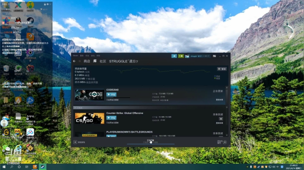This screenshot has width=304, height=170.
Task: Open friends and chat plus icon
Action: [225, 142]
